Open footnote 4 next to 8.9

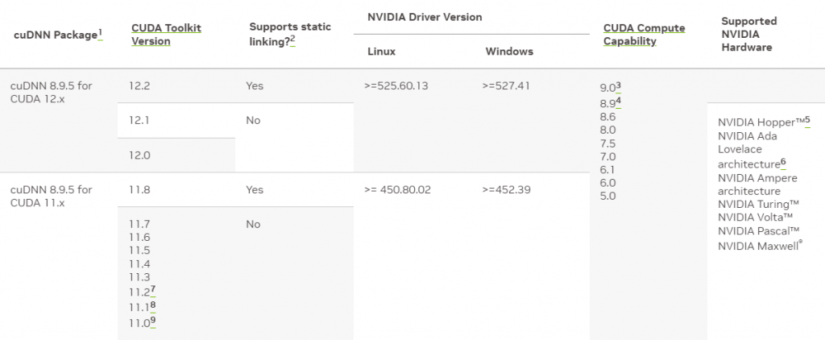[x=619, y=101]
